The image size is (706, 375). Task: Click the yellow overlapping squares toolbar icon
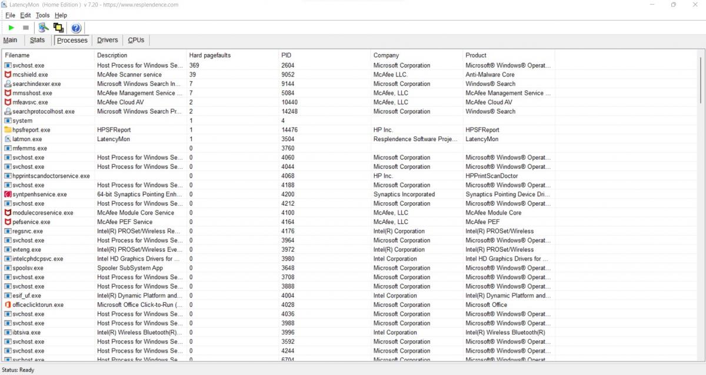(58, 28)
